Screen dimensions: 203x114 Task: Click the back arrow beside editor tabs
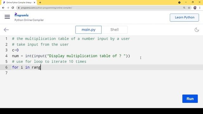pyautogui.click(x=6, y=30)
